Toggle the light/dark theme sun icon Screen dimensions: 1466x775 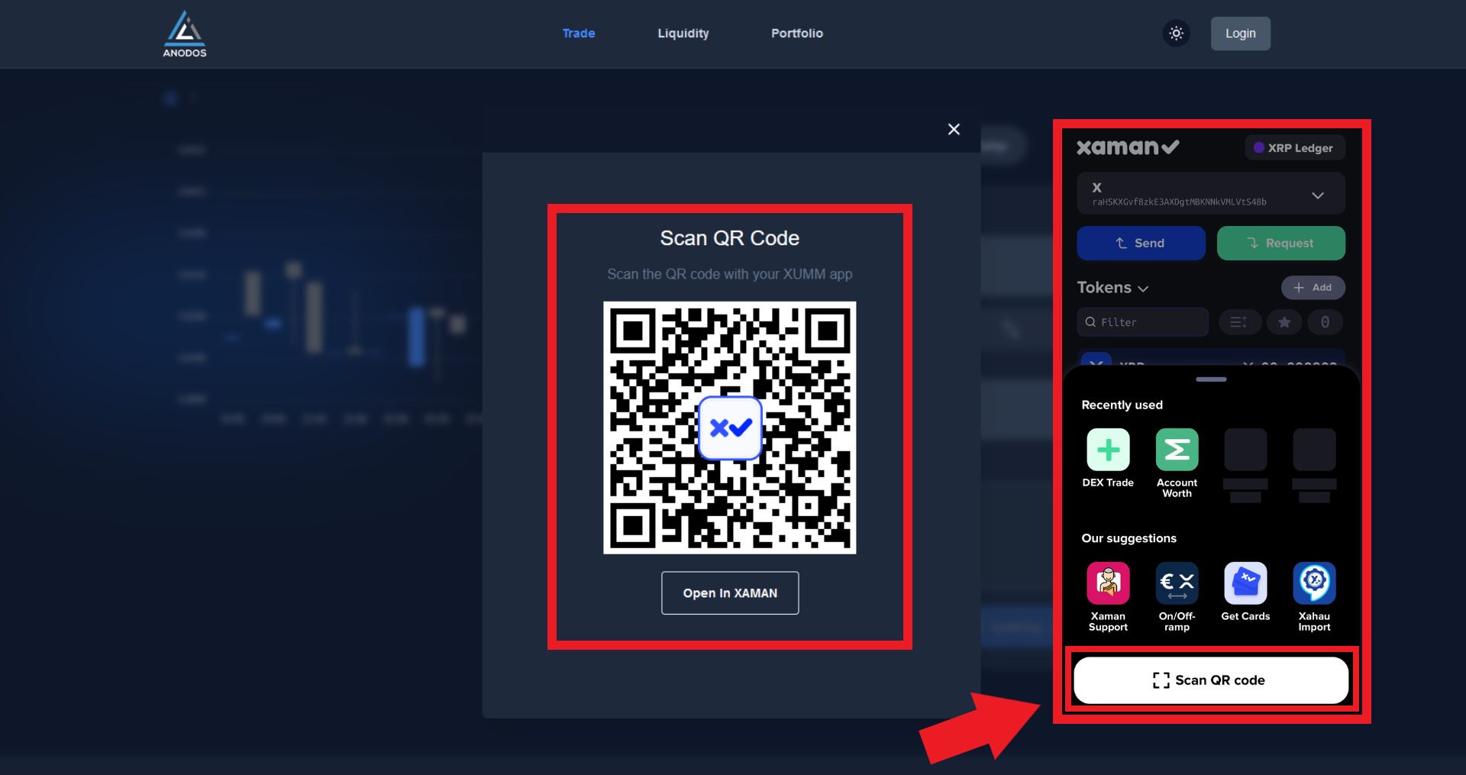1176,34
